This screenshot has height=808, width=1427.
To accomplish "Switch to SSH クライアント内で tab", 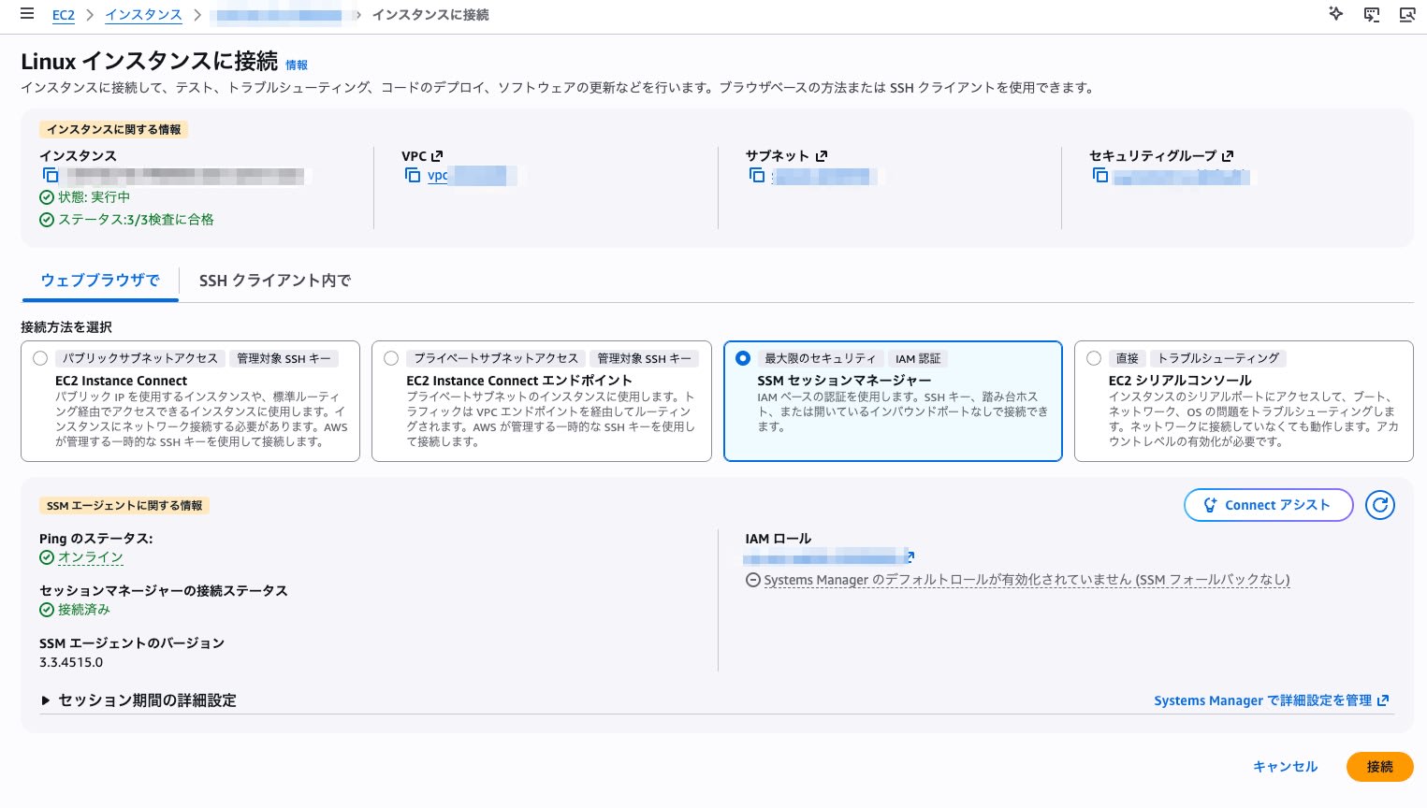I will tap(275, 281).
